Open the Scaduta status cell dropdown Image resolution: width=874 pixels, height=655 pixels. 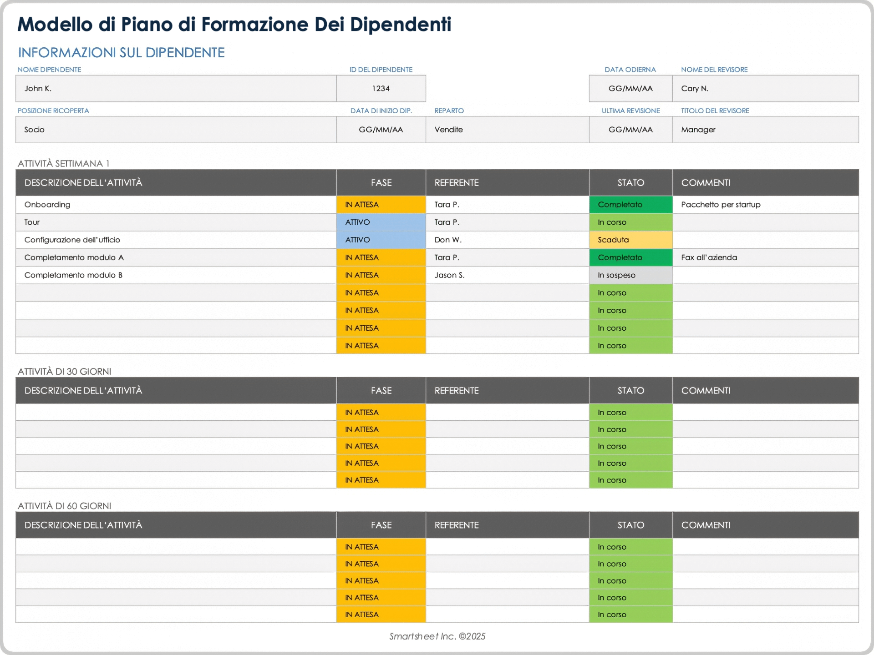click(630, 240)
